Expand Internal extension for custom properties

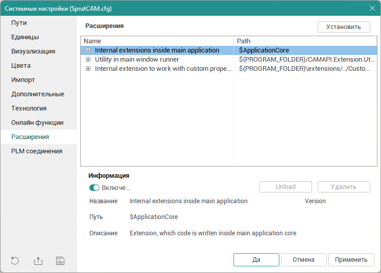coord(88,69)
